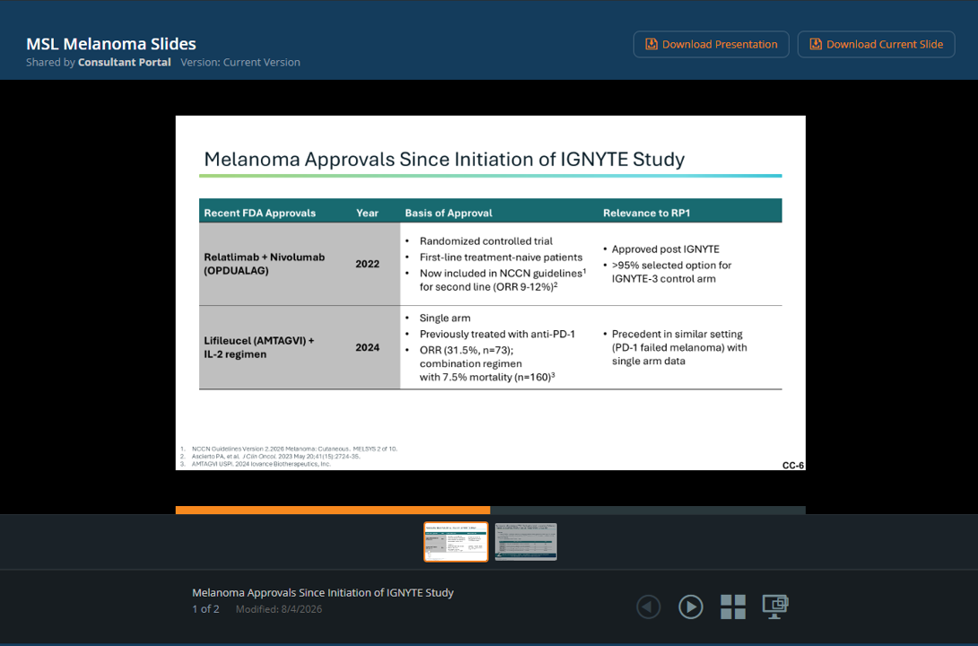The image size is (978, 646).
Task: Click slide heading 'Melanoma Approvals Since Initiation of IGNYTE Study'
Action: [444, 159]
